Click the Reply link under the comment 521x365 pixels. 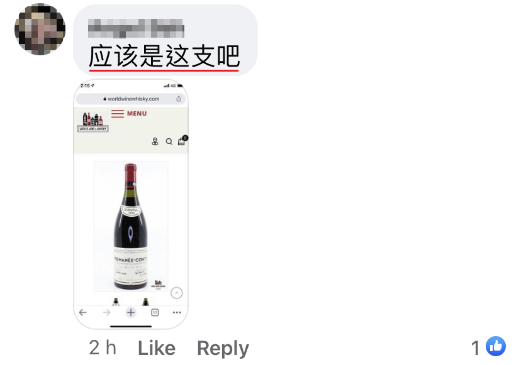point(223,349)
